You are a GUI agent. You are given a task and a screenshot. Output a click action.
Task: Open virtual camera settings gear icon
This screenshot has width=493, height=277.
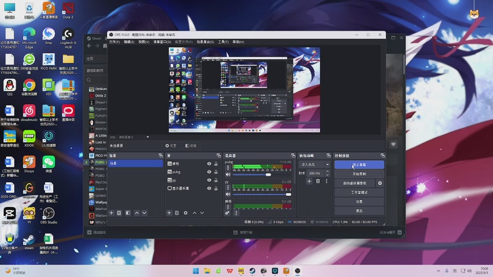pyautogui.click(x=380, y=183)
